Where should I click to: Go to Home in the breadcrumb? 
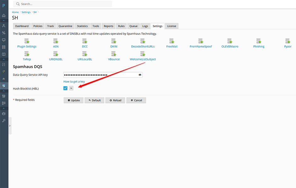point(15,12)
